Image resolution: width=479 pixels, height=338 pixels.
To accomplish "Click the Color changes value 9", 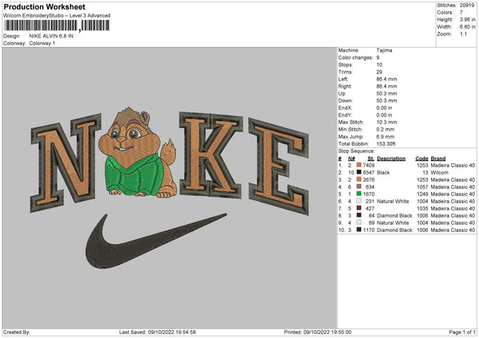I will coord(378,57).
